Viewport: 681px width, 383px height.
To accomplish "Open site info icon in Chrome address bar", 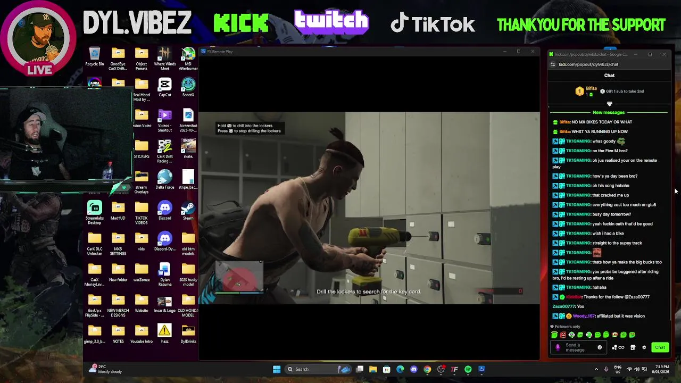I will 553,64.
